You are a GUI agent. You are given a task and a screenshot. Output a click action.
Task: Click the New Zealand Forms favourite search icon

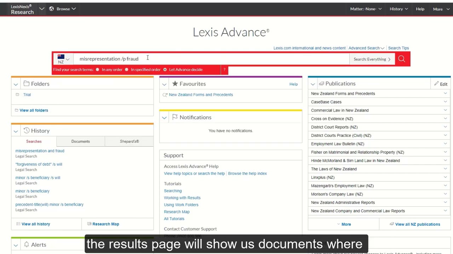click(x=165, y=95)
